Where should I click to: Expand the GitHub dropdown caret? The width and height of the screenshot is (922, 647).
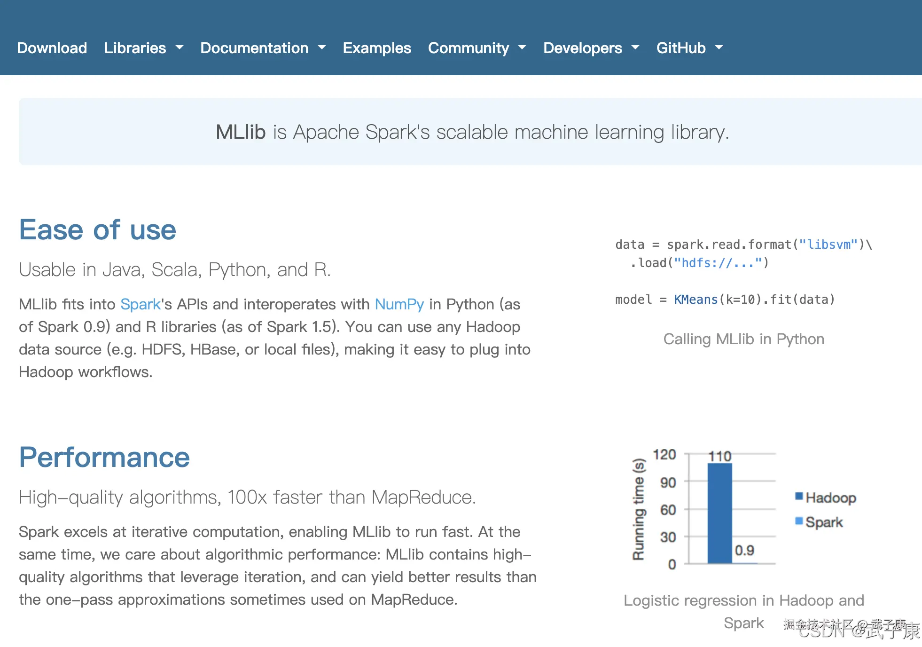719,47
